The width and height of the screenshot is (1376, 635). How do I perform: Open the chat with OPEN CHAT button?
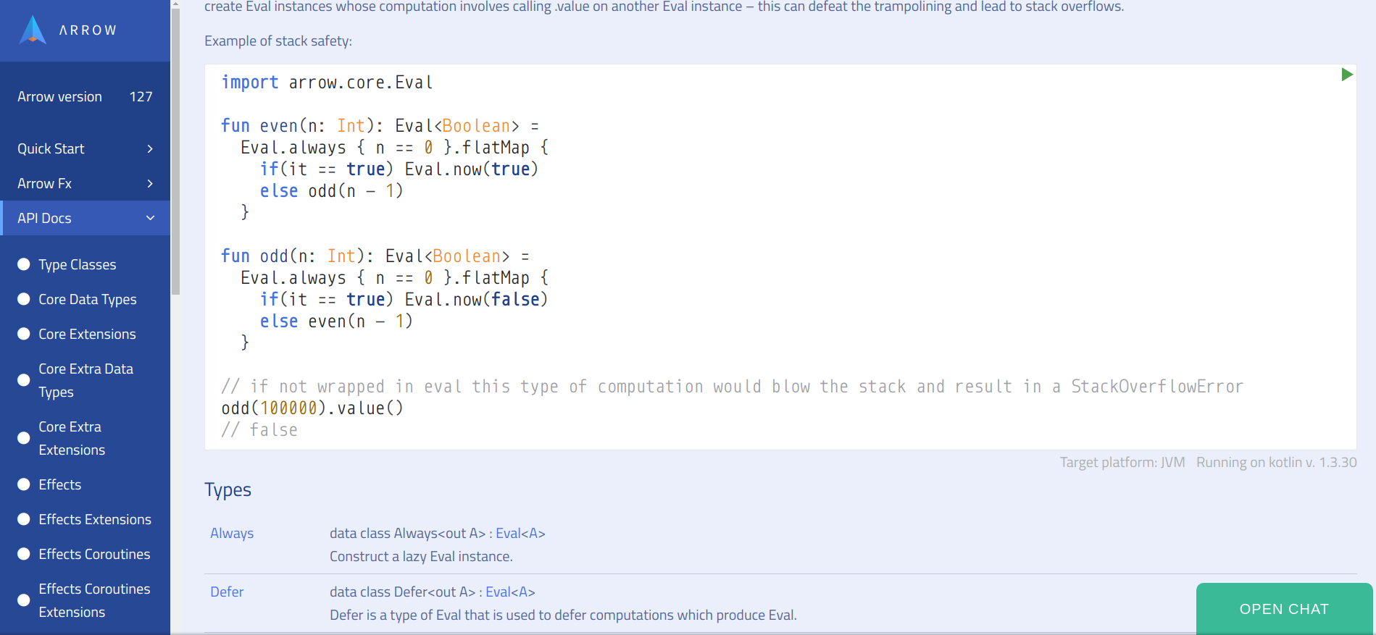coord(1283,608)
